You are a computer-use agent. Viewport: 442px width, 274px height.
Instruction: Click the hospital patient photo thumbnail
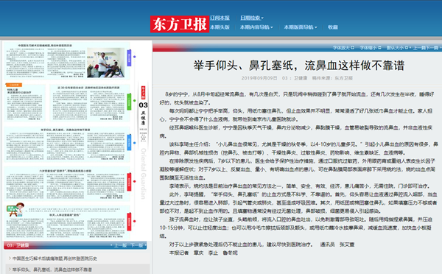click(x=105, y=63)
